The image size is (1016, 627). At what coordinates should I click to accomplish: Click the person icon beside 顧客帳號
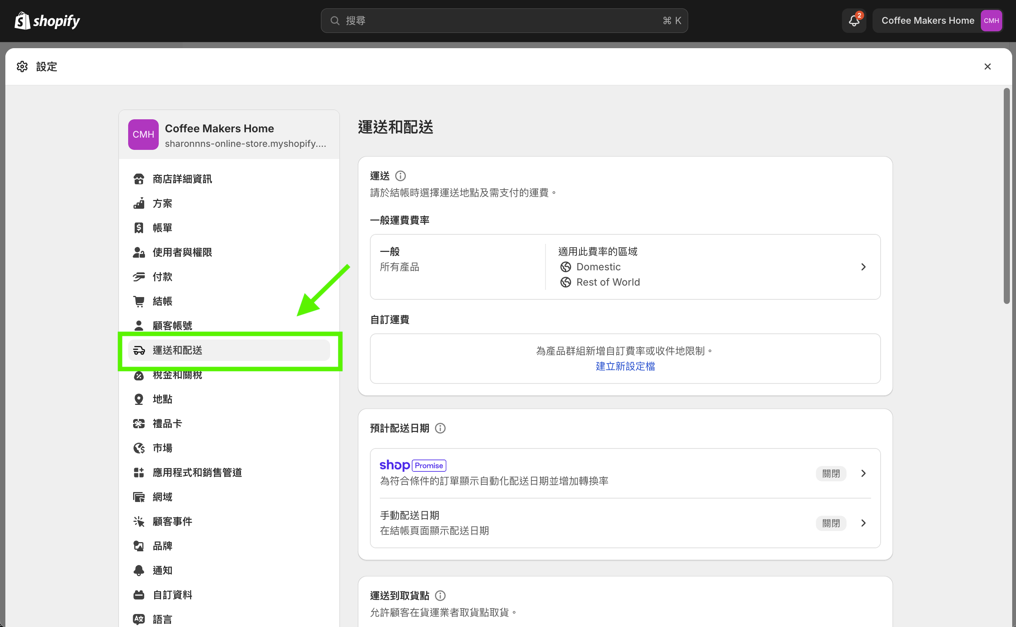click(x=138, y=326)
